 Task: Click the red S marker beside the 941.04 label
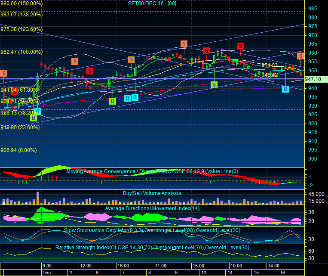pos(15,92)
